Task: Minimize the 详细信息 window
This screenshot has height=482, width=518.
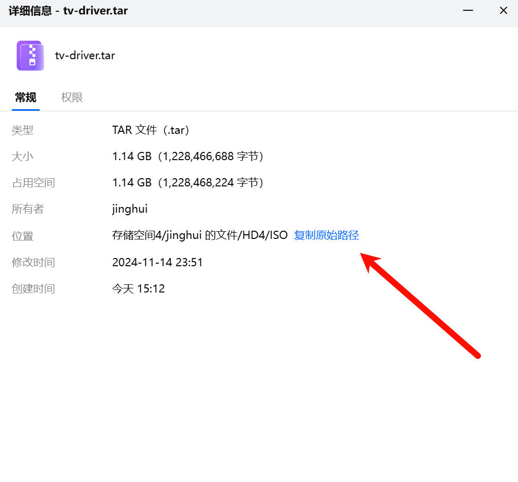Action: point(468,10)
